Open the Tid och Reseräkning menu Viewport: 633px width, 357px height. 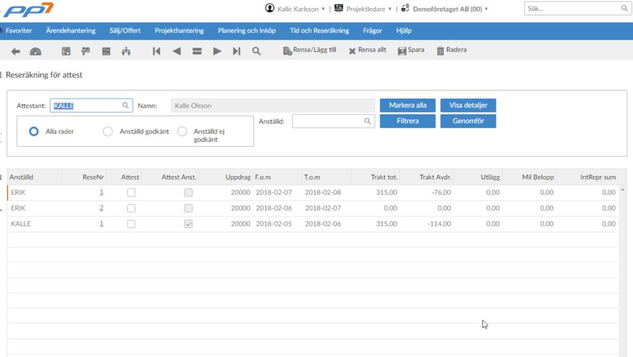[x=320, y=31]
